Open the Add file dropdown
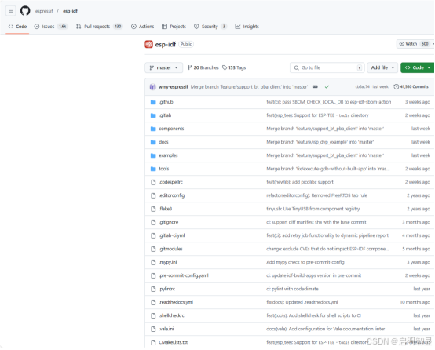Image resolution: width=435 pixels, height=350 pixels. (x=382, y=67)
